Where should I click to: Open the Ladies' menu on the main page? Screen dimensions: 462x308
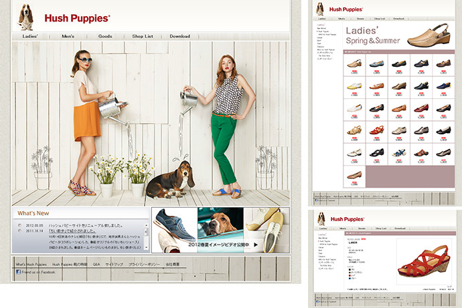[x=30, y=36]
